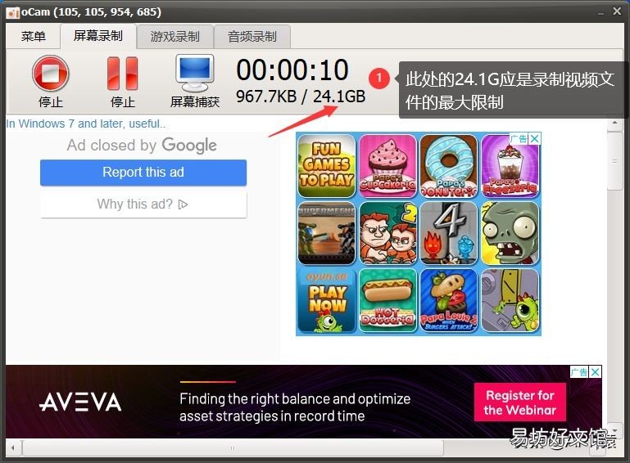Close the AVEVA banner ad X icon
Image resolution: width=630 pixels, height=463 pixels.
pyautogui.click(x=596, y=372)
